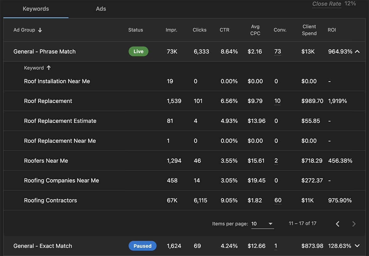Click the Paused status badge

[142, 246]
